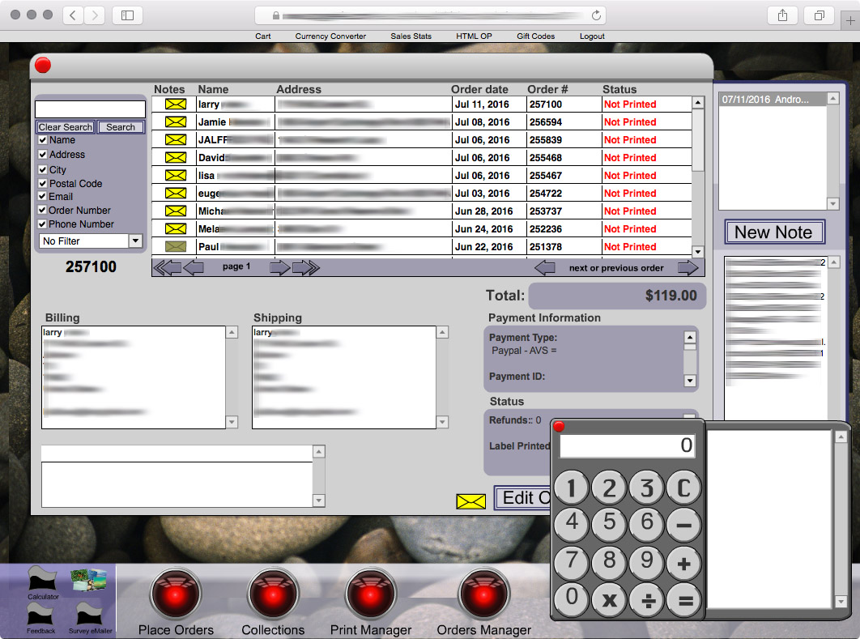
Task: Open the Collections dock icon
Action: [273, 595]
